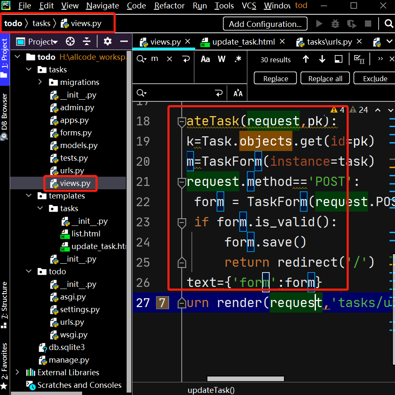
Task: Clear the find field text 'm'
Action: (x=170, y=59)
